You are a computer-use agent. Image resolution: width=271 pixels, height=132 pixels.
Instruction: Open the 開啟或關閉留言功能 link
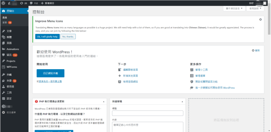click(x=207, y=82)
